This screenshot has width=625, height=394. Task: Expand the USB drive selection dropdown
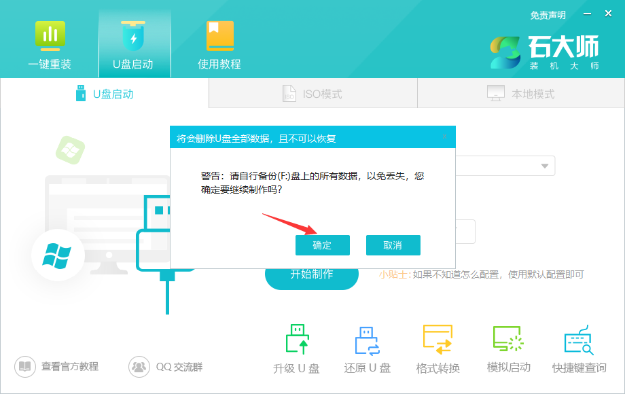click(x=543, y=165)
